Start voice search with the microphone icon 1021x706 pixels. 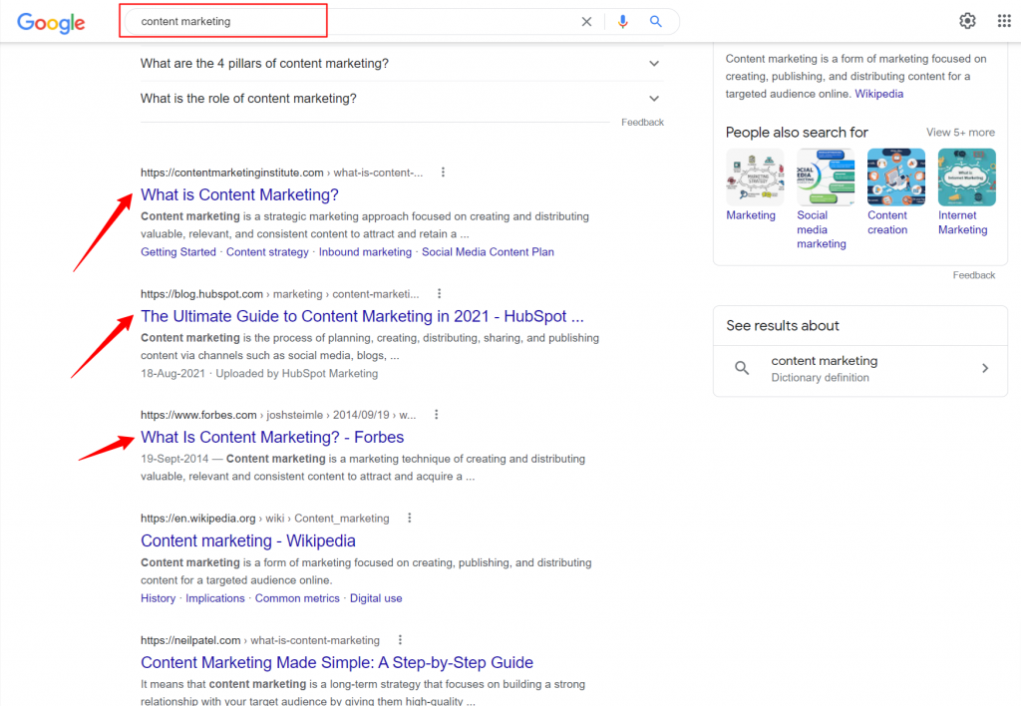[622, 22]
